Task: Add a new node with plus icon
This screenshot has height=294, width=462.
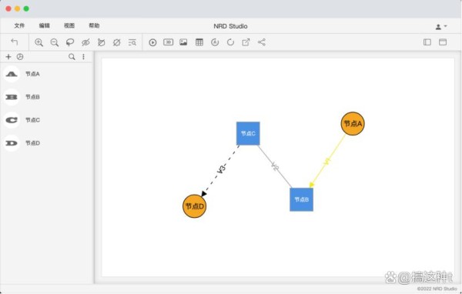Action: pos(8,57)
